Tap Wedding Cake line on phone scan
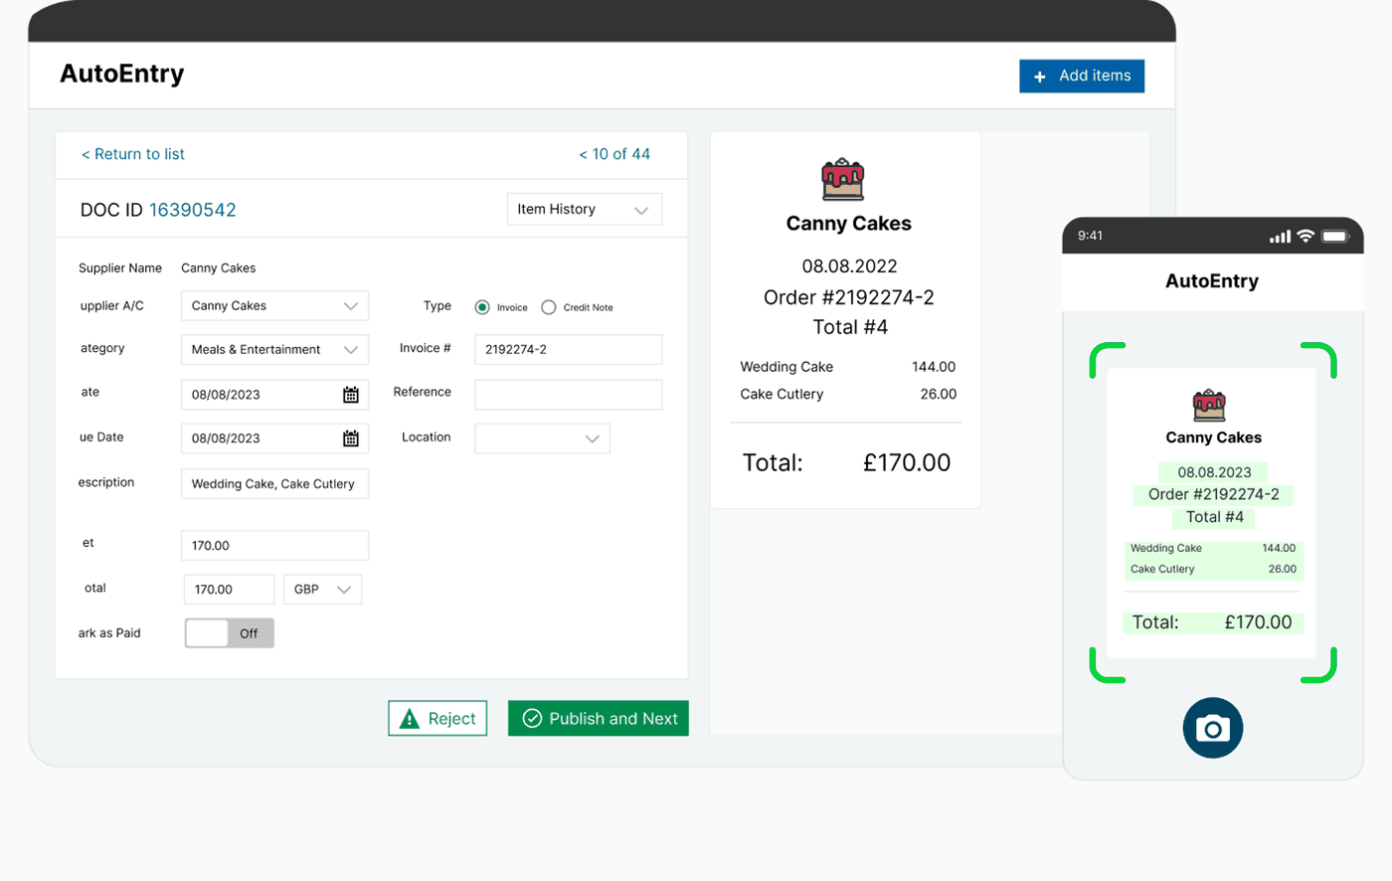Screen dimensions: 1392x881 tap(1213, 548)
